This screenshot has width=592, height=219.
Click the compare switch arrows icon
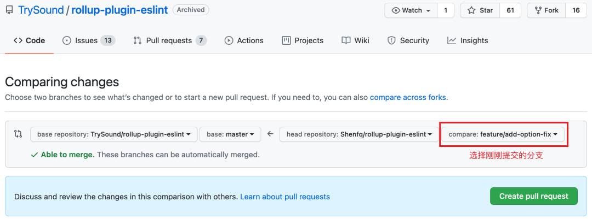click(18, 134)
